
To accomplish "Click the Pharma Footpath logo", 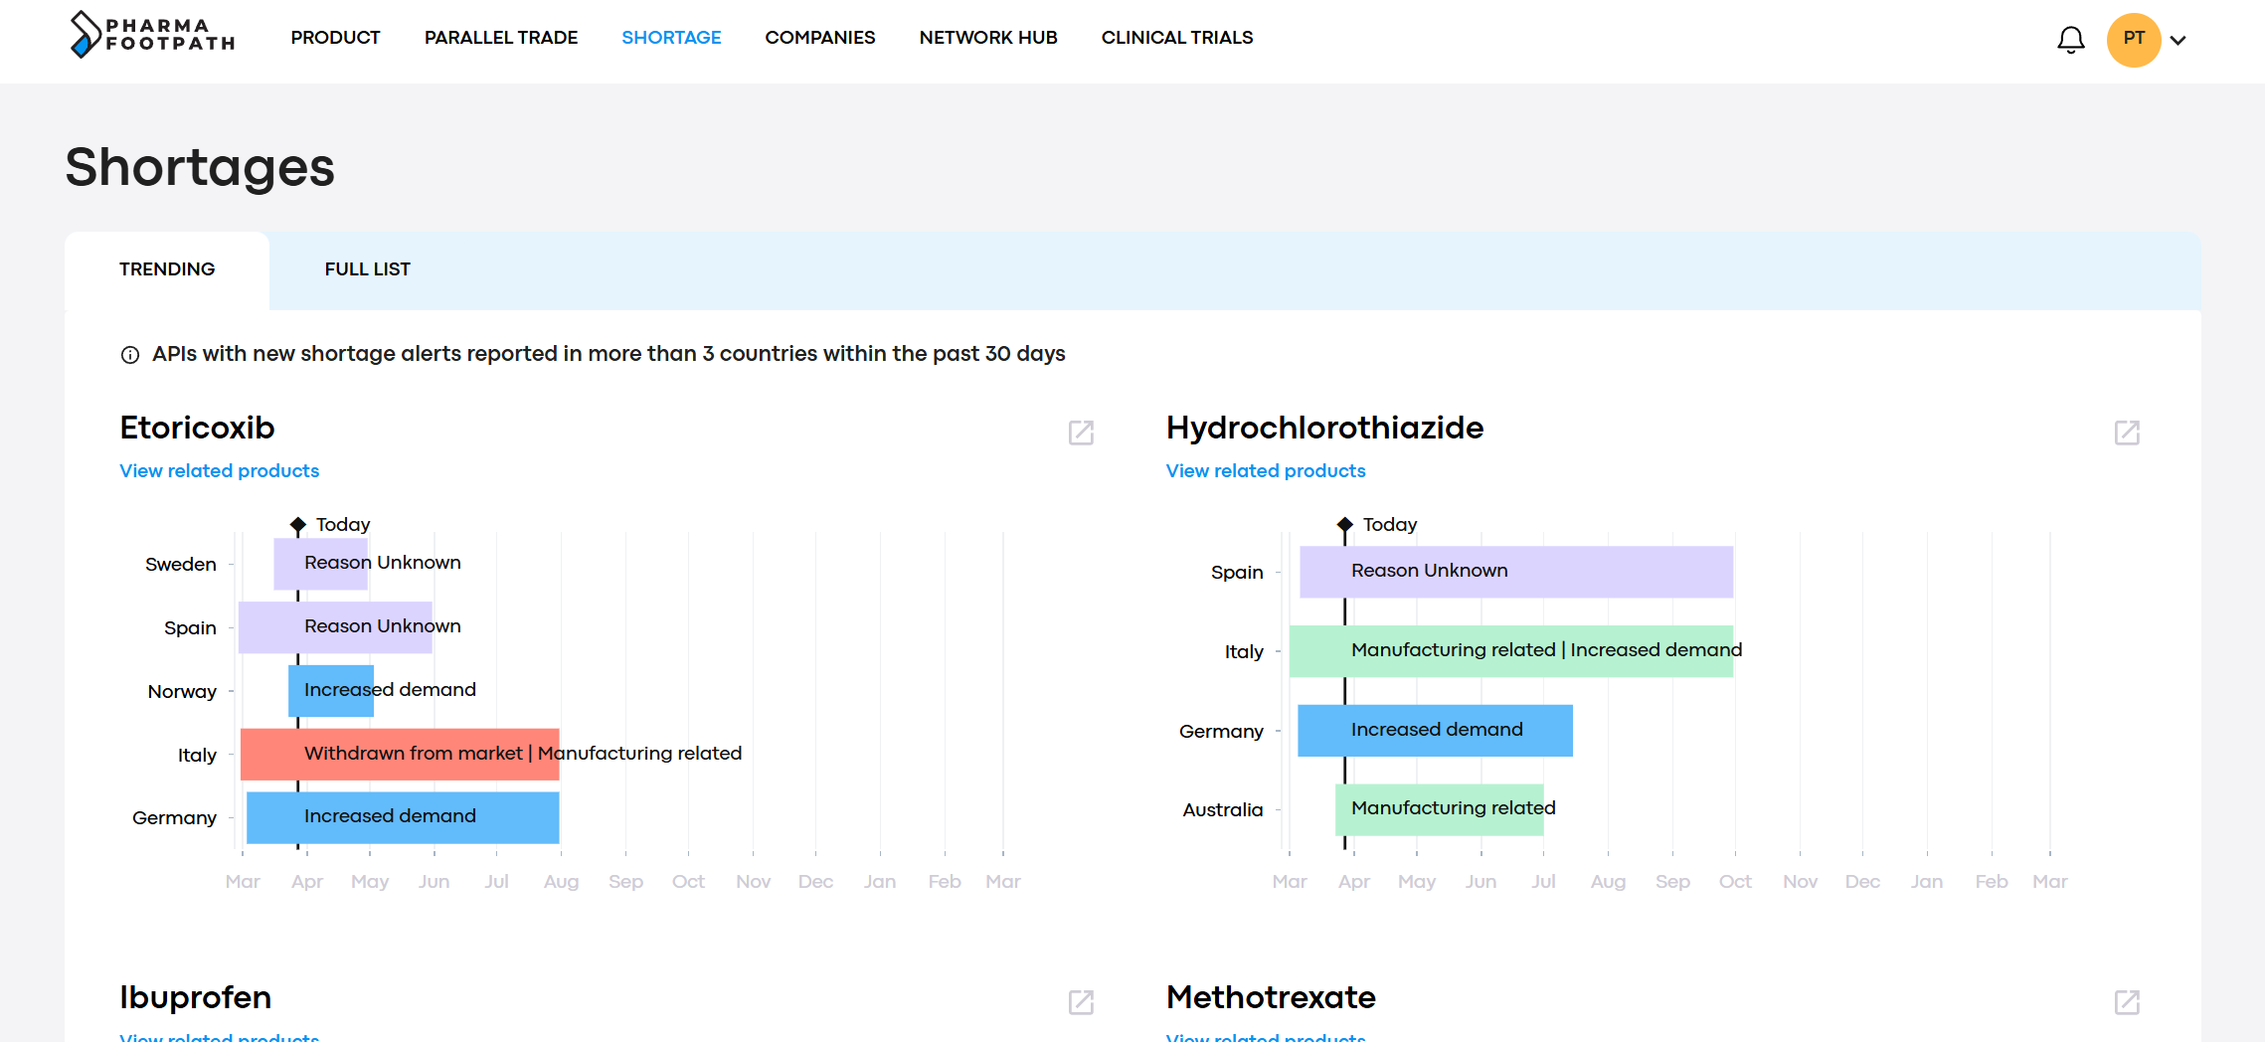I will pos(152,35).
